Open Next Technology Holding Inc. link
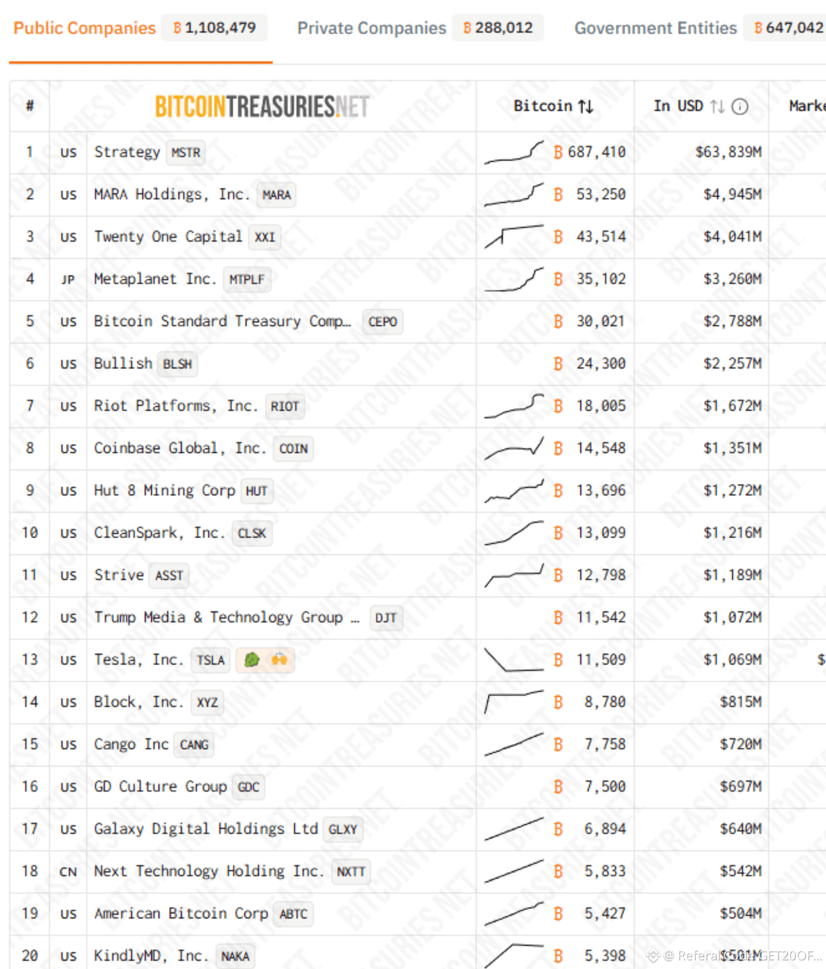The width and height of the screenshot is (826, 969). [x=210, y=871]
